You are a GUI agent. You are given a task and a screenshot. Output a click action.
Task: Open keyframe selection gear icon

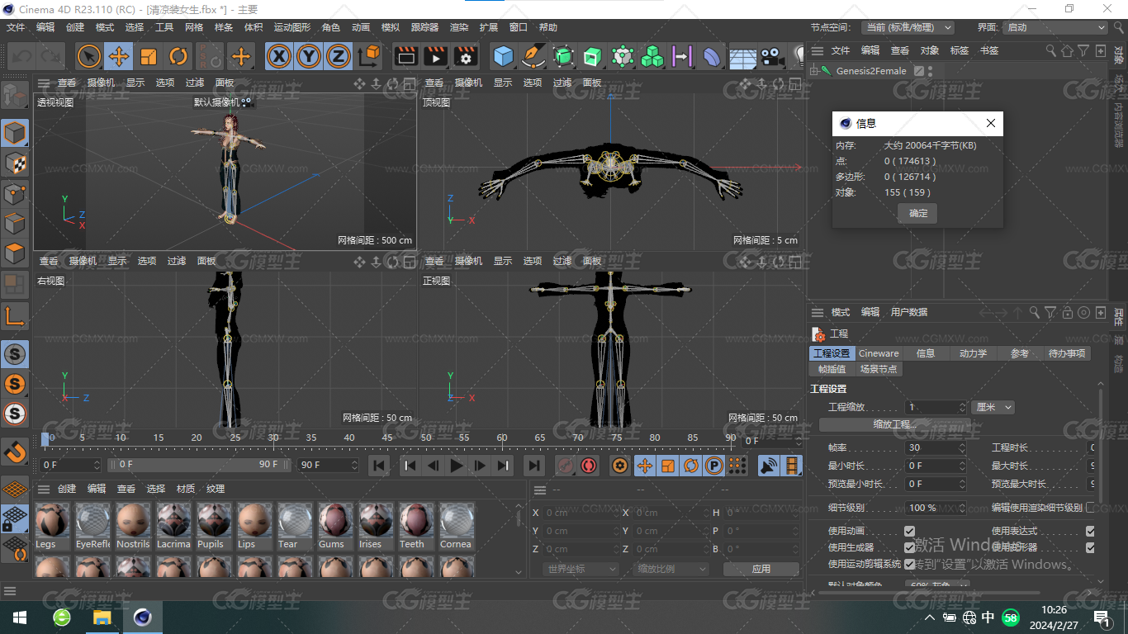(x=619, y=466)
